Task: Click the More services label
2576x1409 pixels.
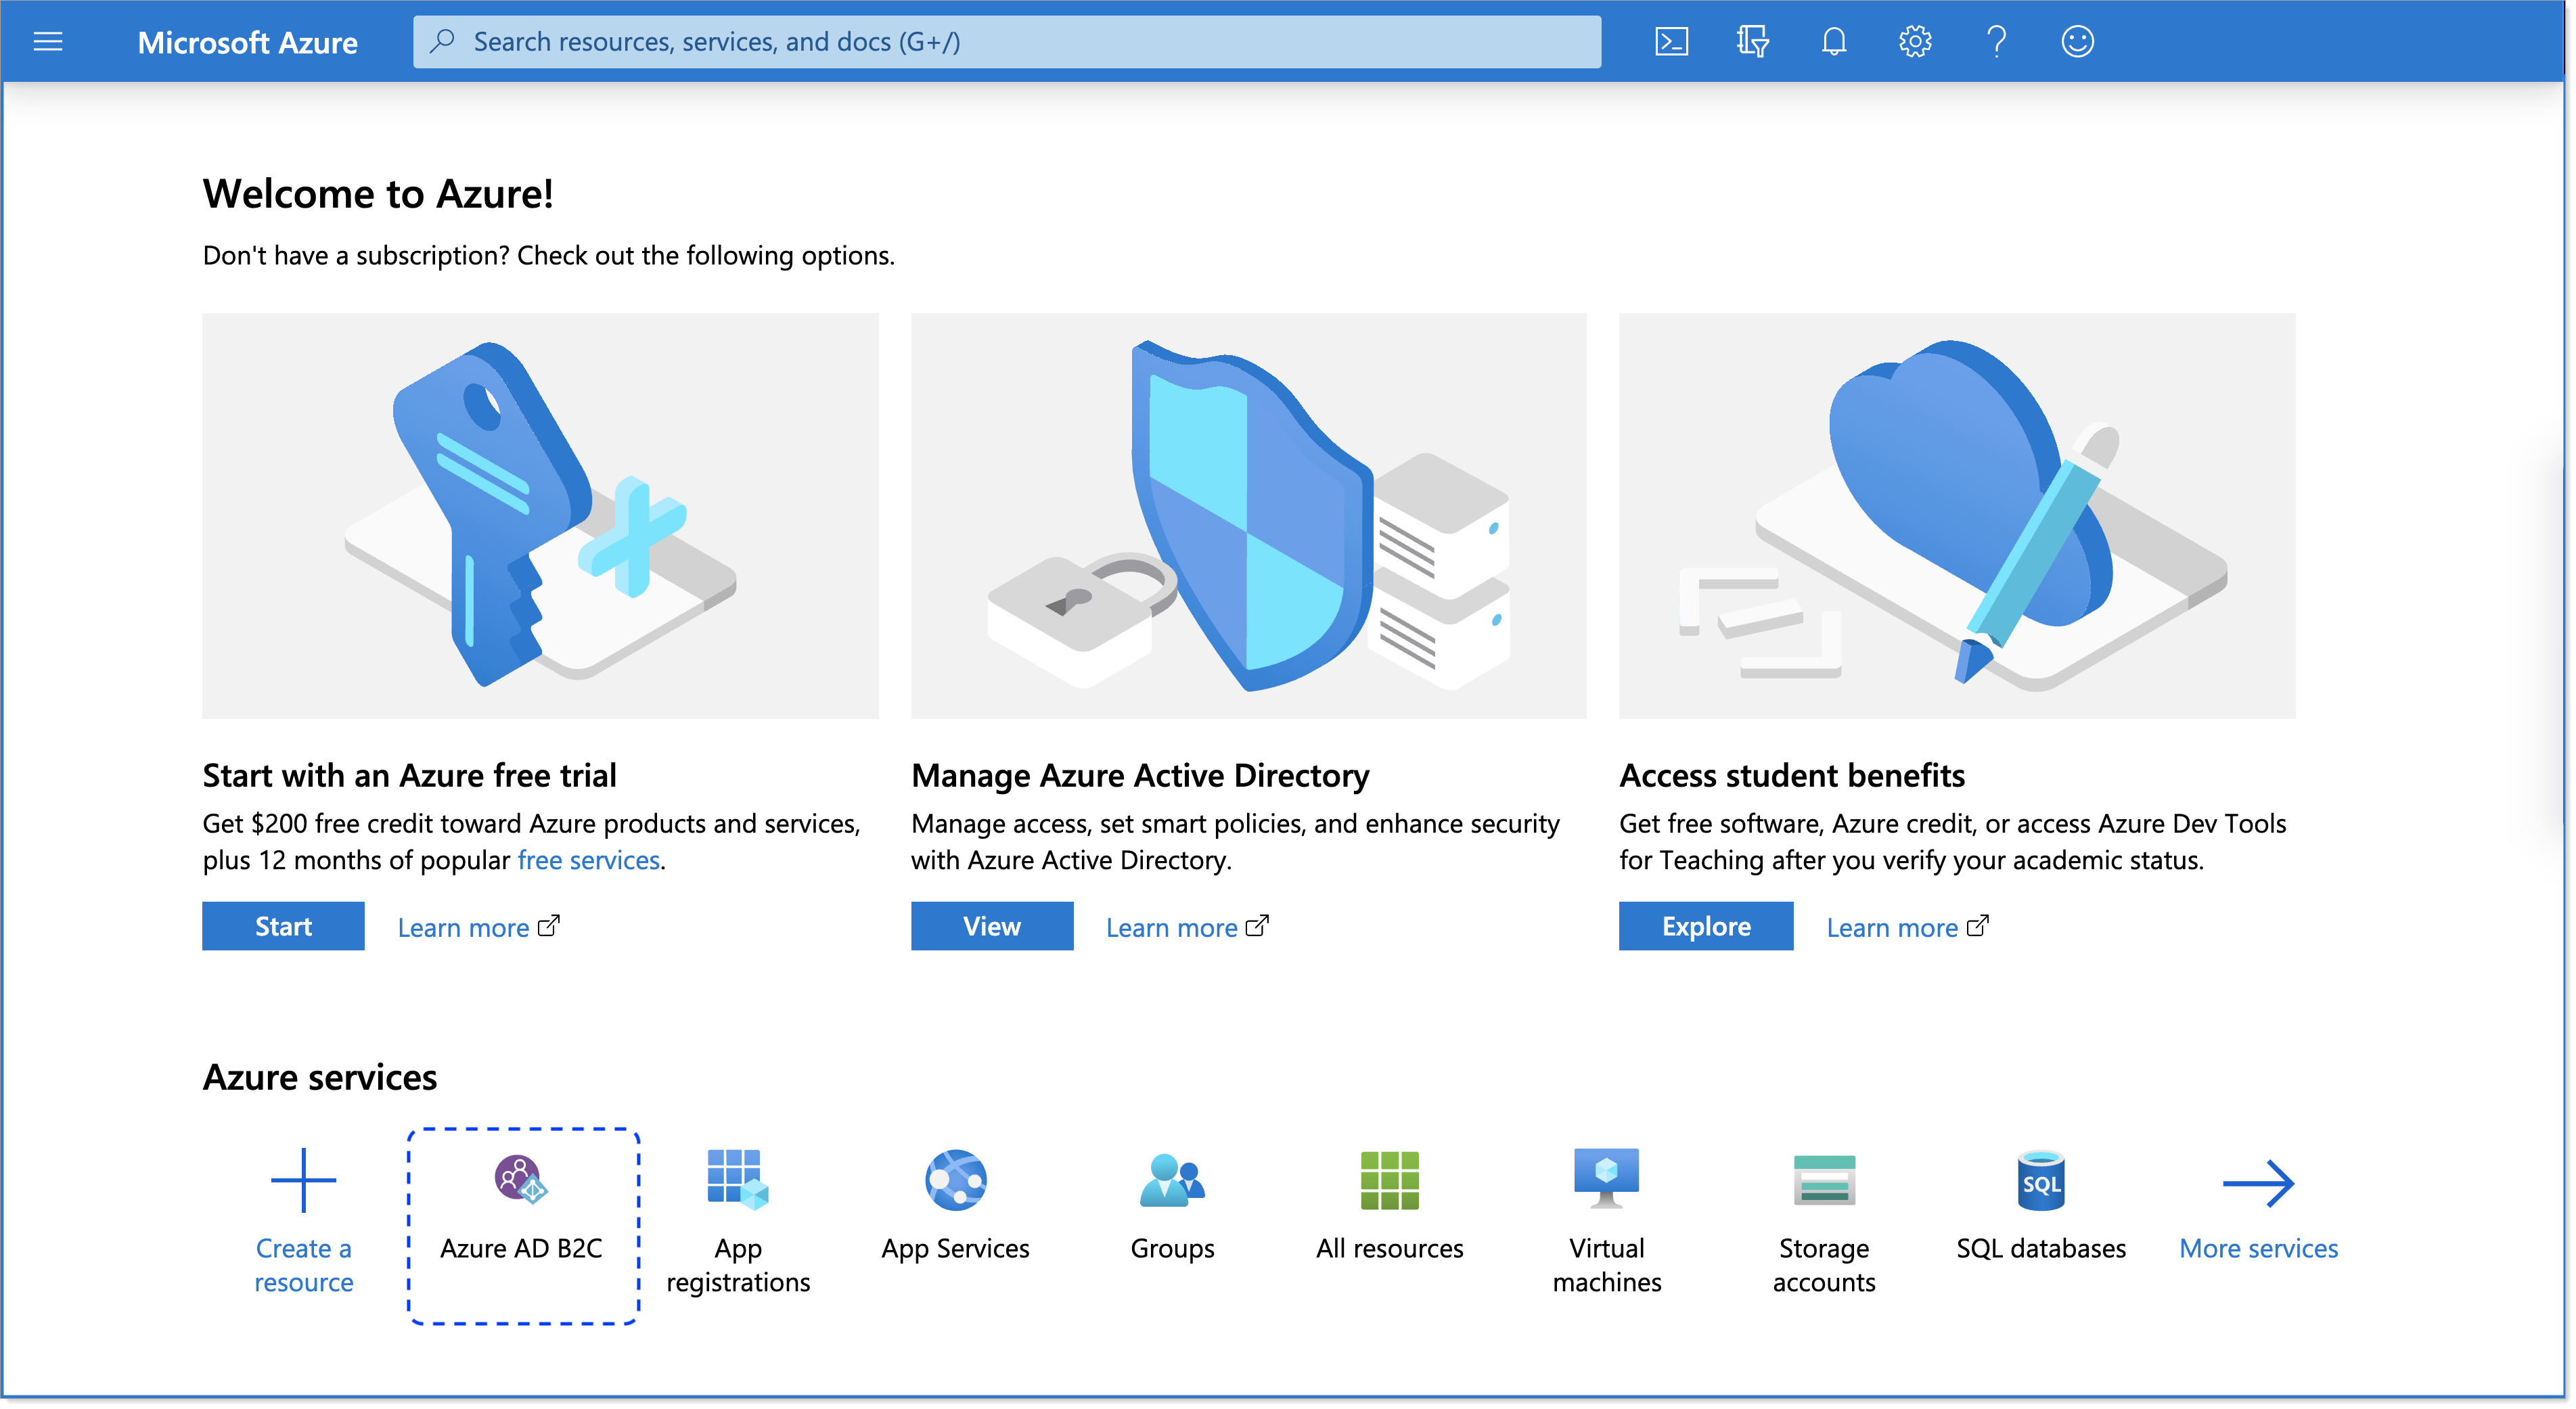Action: pyautogui.click(x=2258, y=1248)
